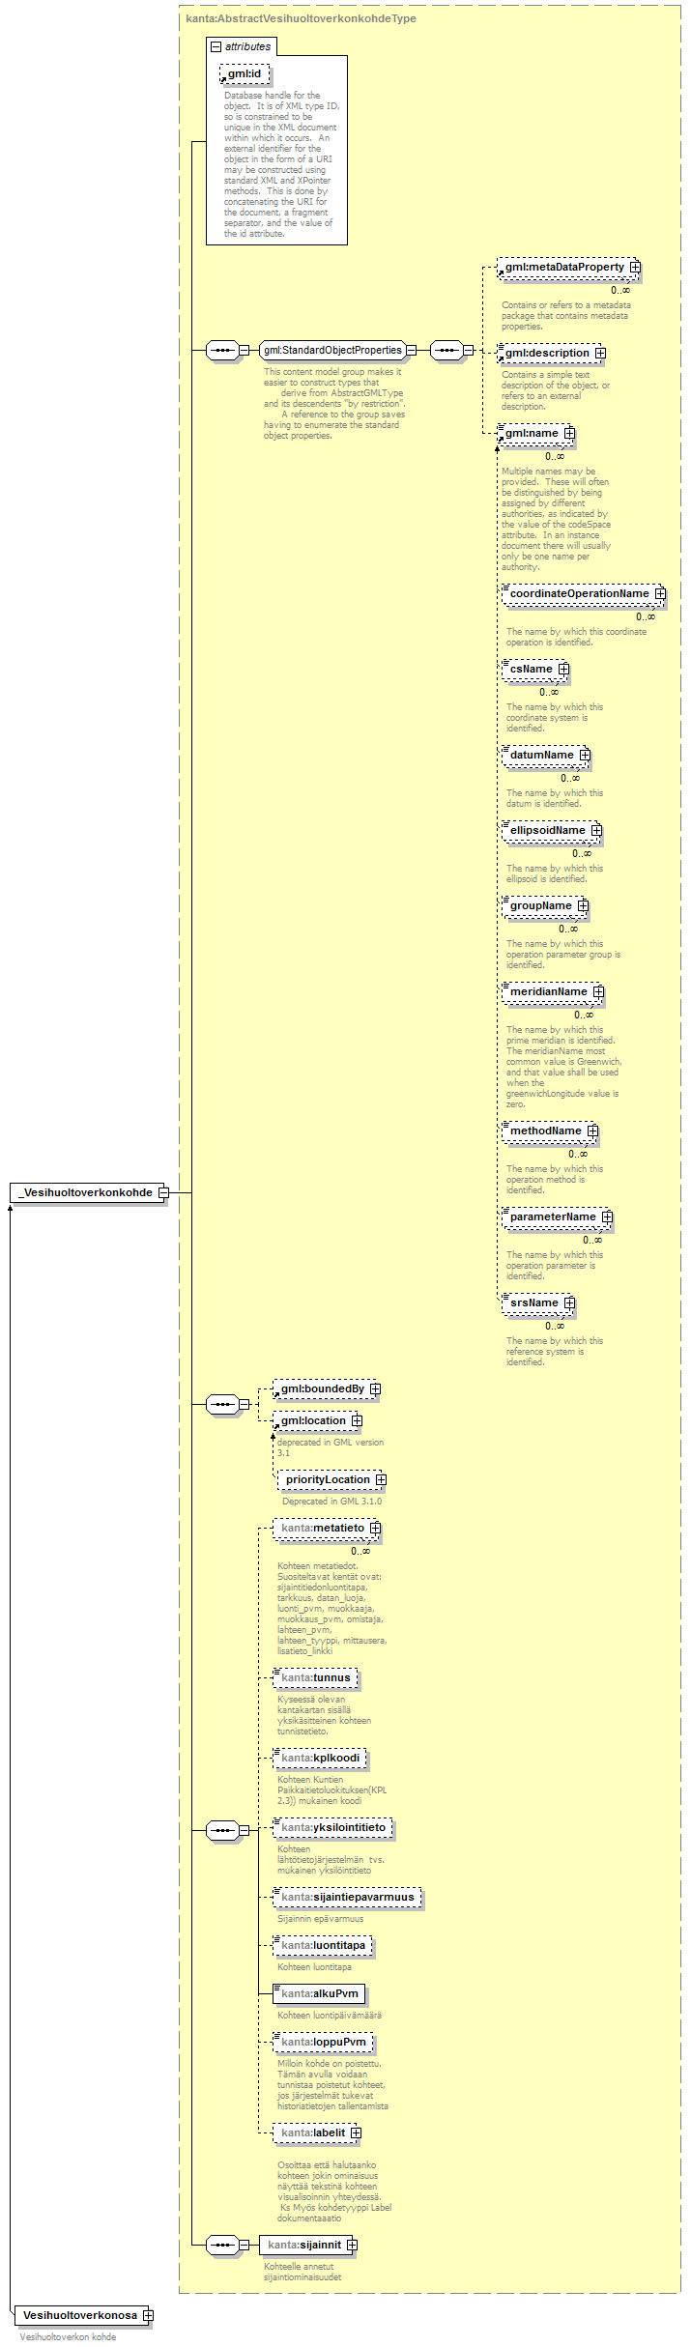Click sequence compositor beside gml:boundedBy
This screenshot has height=2347, width=691.
[x=222, y=1404]
